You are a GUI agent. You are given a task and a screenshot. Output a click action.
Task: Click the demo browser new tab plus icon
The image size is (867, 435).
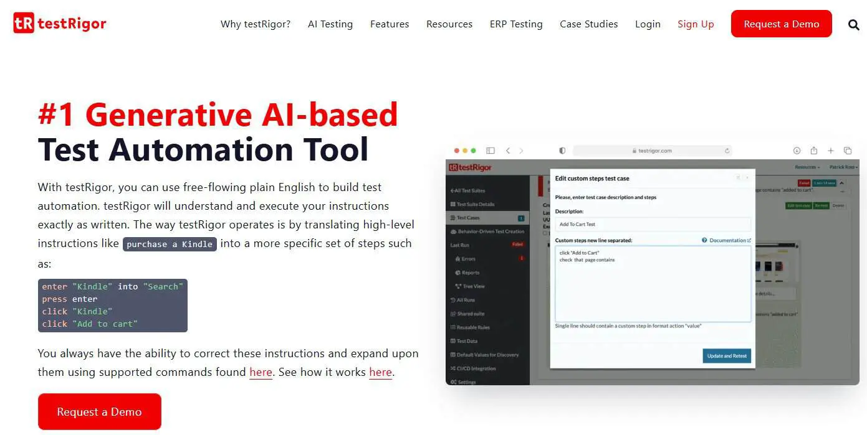click(830, 151)
